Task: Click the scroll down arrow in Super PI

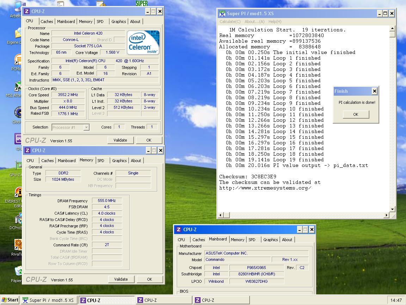Action: click(x=393, y=209)
